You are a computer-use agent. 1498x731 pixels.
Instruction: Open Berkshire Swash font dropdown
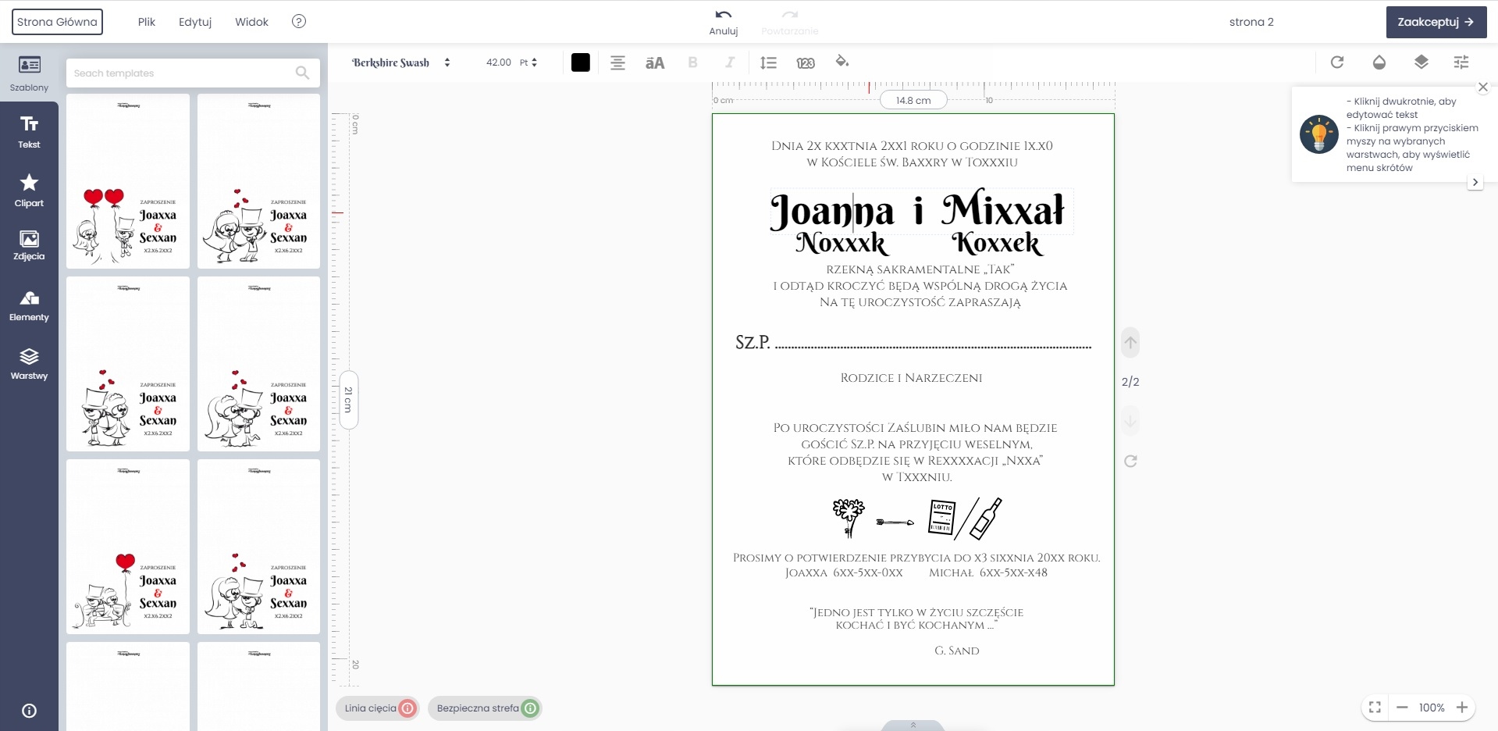401,62
